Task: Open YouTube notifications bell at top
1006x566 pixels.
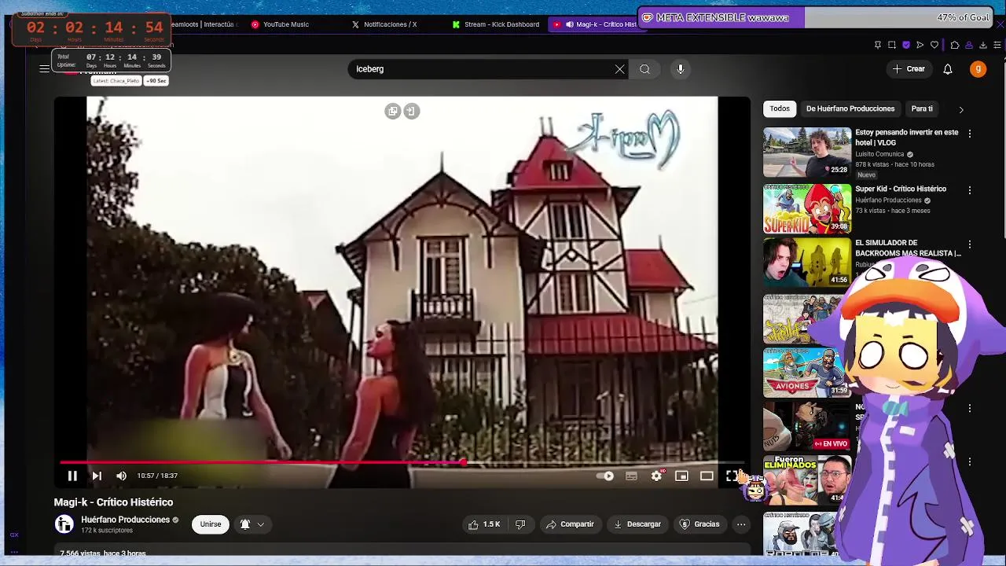Action: point(948,69)
